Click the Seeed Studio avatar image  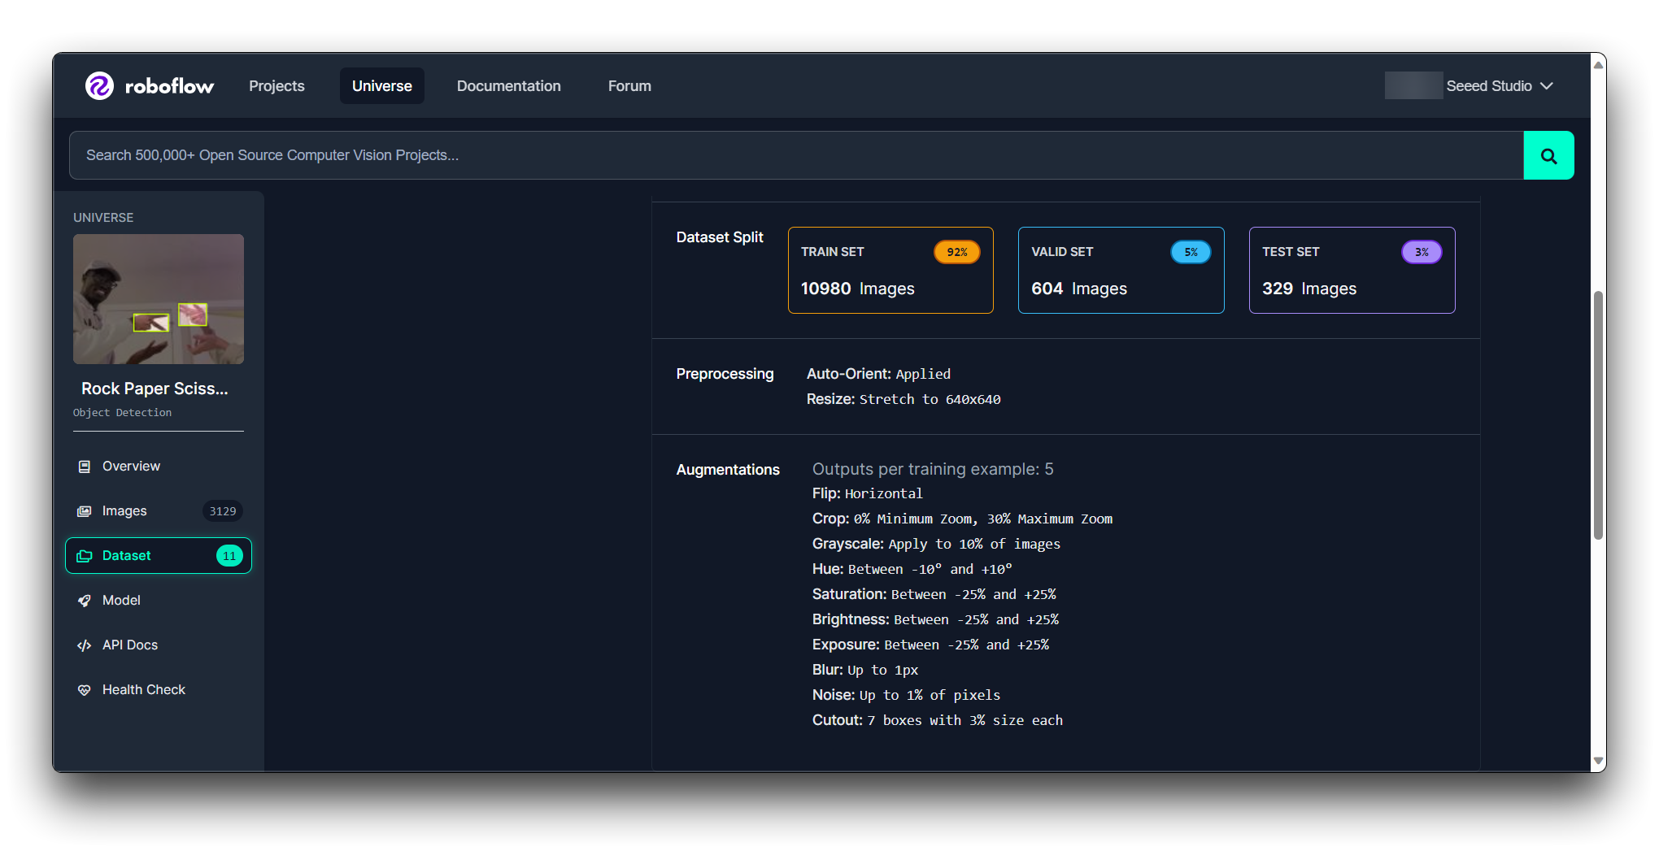[1413, 85]
